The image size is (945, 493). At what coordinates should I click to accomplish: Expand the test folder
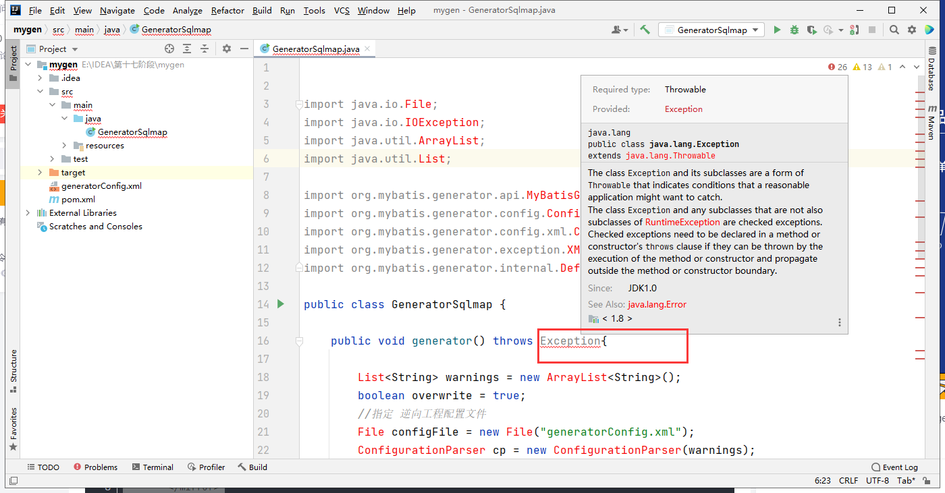(53, 159)
